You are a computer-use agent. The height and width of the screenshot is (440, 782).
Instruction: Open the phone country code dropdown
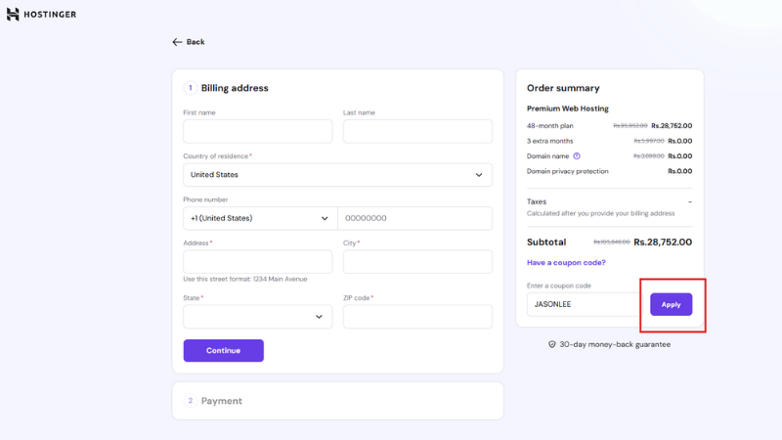coord(260,218)
